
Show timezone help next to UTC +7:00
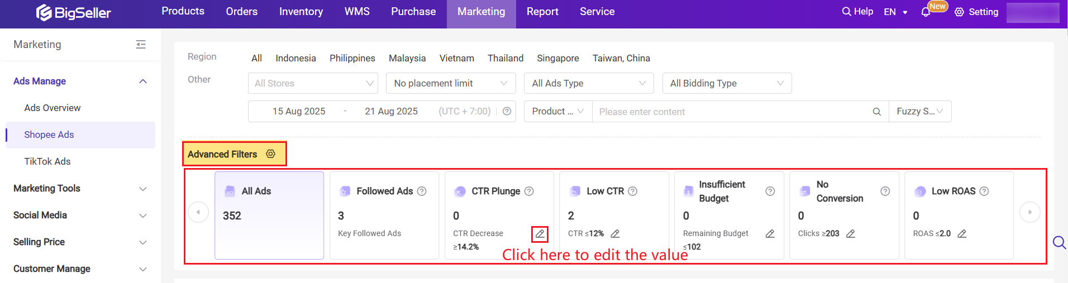(x=507, y=111)
